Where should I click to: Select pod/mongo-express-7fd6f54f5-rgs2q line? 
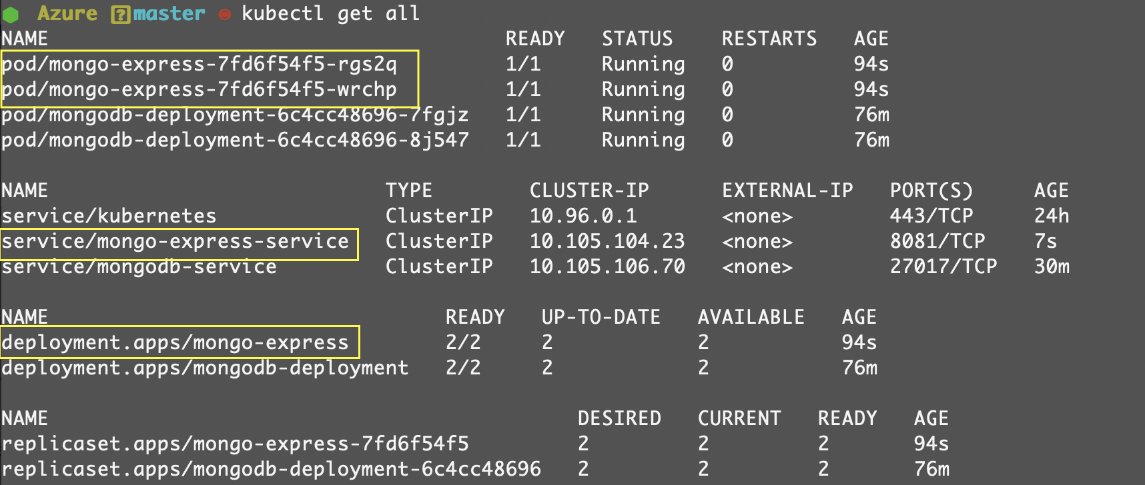(200, 65)
